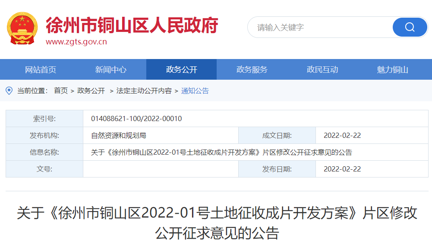
Task: Go to 首页 in breadcrumb
Action: click(x=61, y=91)
